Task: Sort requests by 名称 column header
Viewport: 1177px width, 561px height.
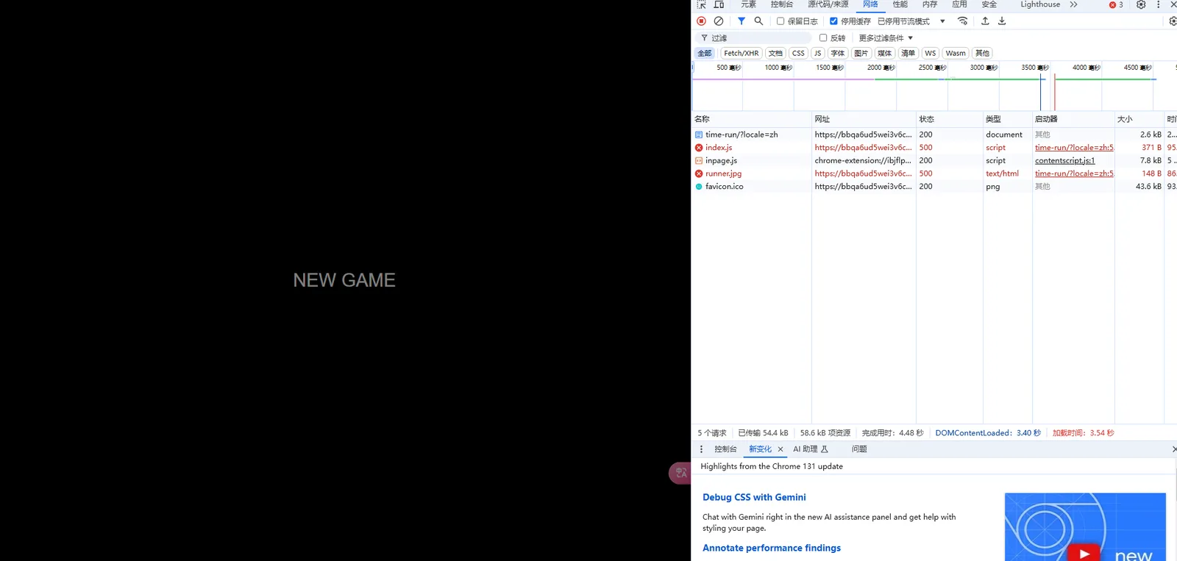Action: click(x=751, y=119)
